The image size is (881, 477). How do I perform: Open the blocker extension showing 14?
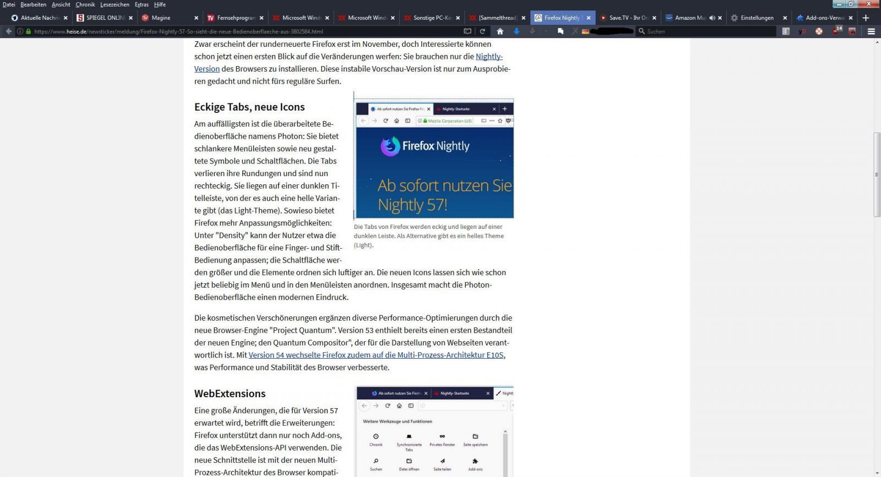(x=837, y=30)
